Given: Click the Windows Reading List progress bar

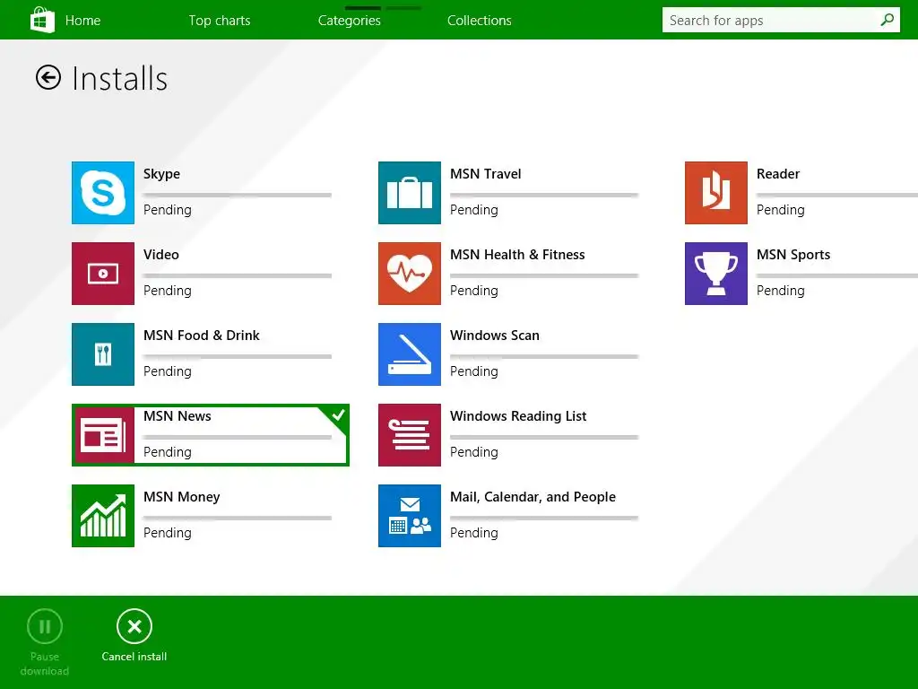Looking at the screenshot, I should pyautogui.click(x=544, y=437).
